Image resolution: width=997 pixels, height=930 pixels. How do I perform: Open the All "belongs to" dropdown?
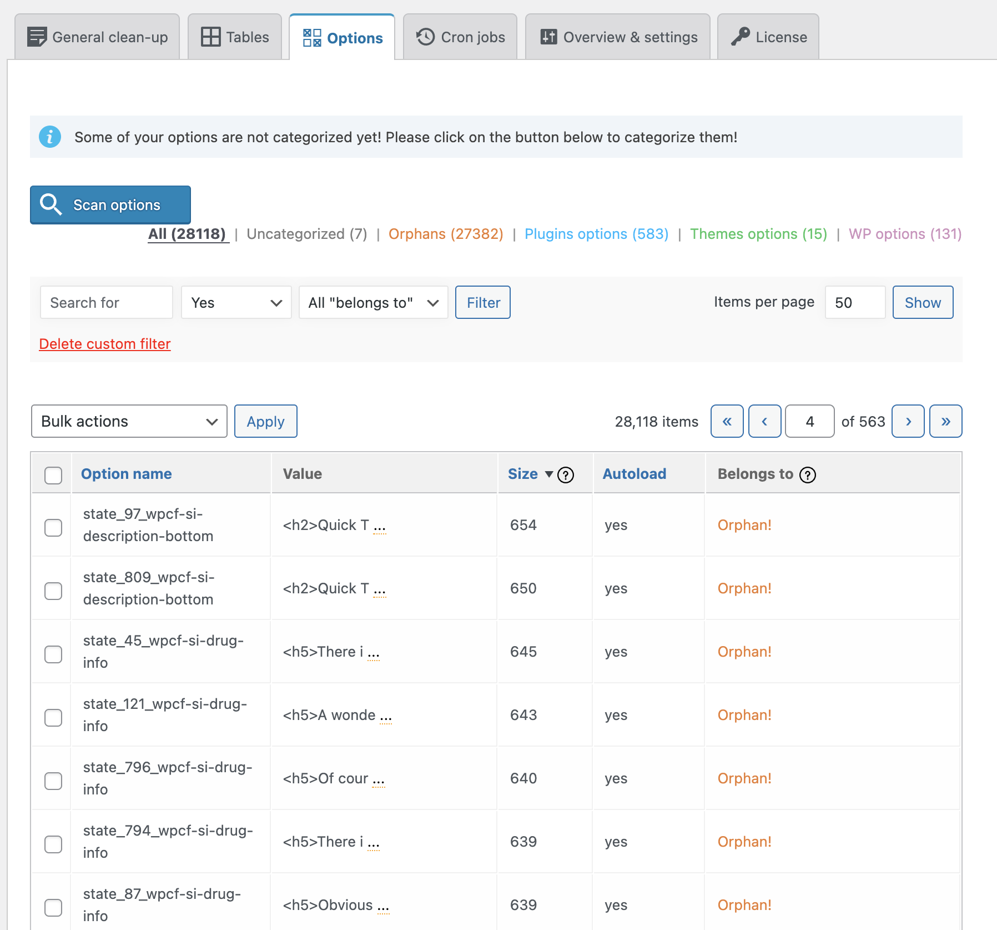click(374, 302)
